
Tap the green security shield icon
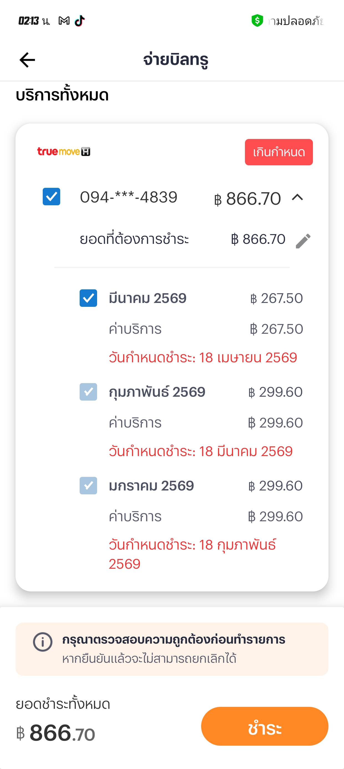click(x=257, y=21)
